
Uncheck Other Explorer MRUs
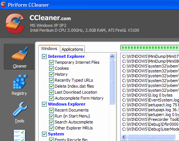[51, 128]
